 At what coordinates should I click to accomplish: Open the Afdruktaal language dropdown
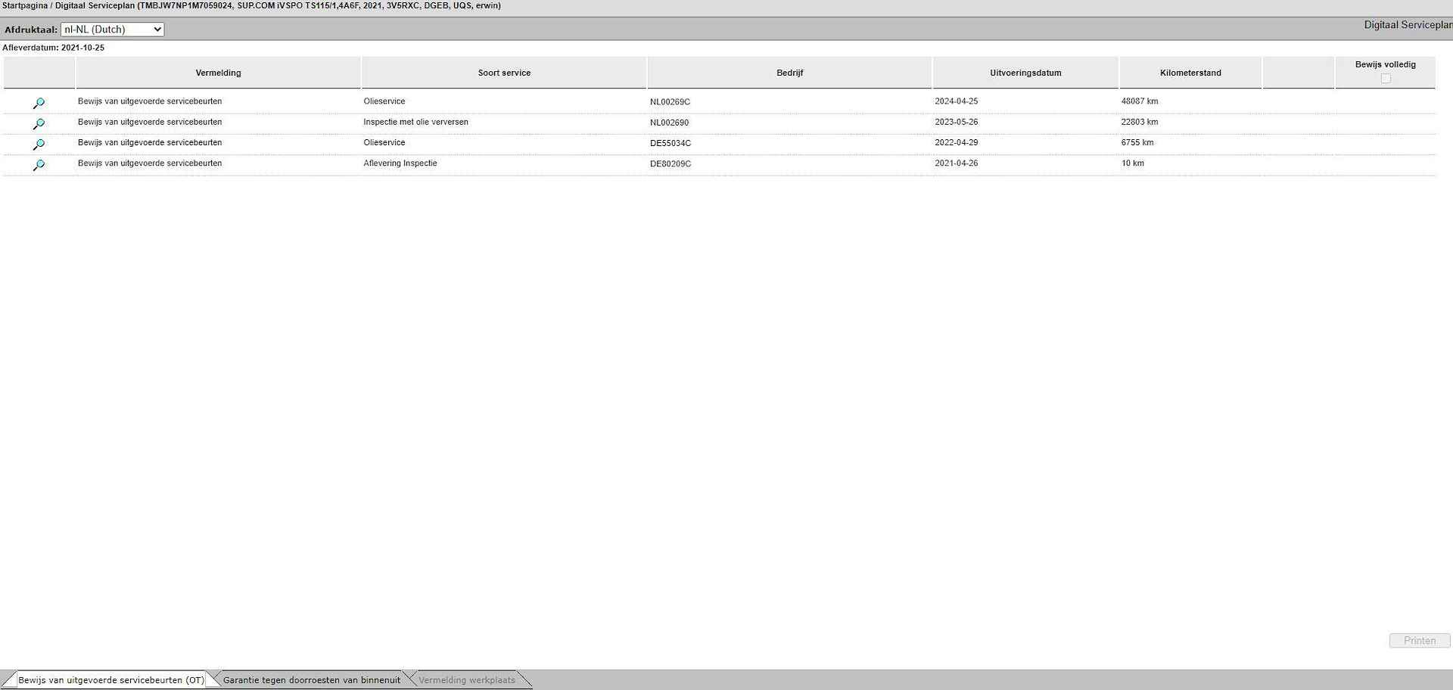[x=112, y=30]
